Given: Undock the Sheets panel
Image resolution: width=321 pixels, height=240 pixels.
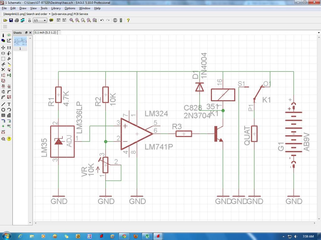Looking at the screenshot, I should (x=26, y=32).
